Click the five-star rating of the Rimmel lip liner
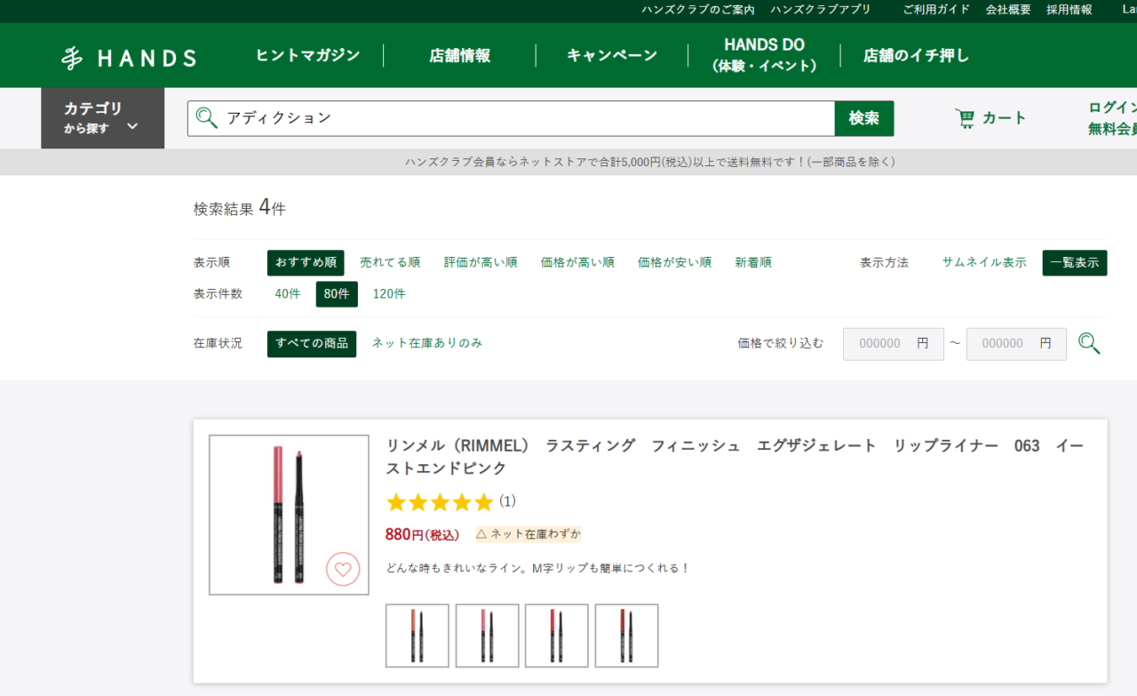The image size is (1137, 696). [440, 502]
